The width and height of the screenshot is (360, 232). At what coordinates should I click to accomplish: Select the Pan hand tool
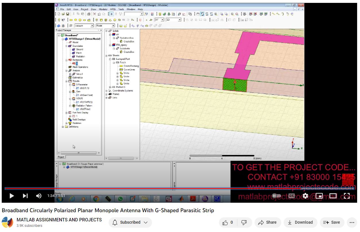pyautogui.click(x=198, y=14)
